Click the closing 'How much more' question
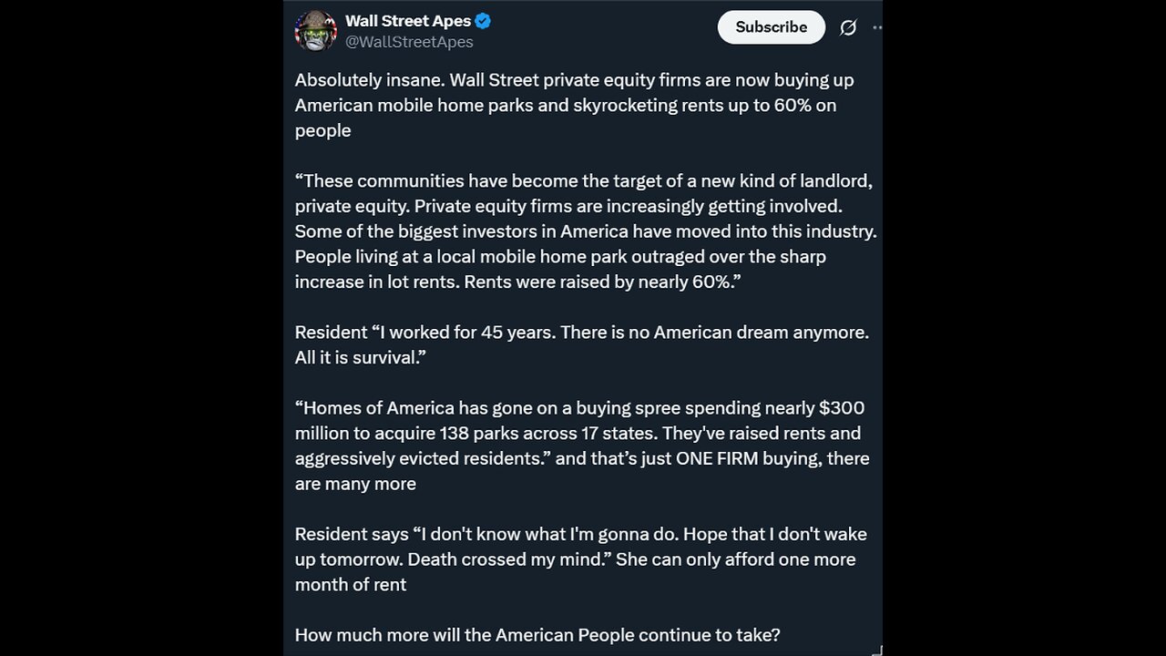1166x656 pixels. pos(537,635)
